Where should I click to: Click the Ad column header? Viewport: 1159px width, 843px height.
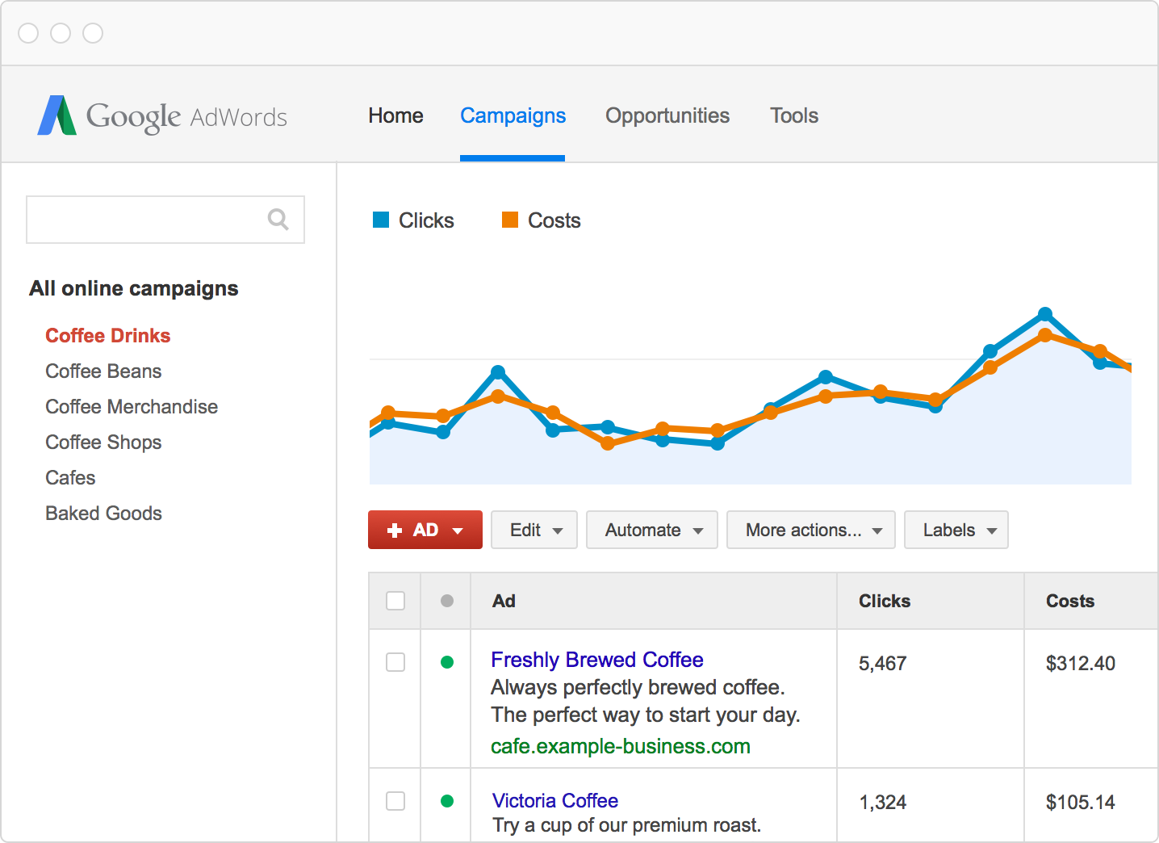[504, 601]
